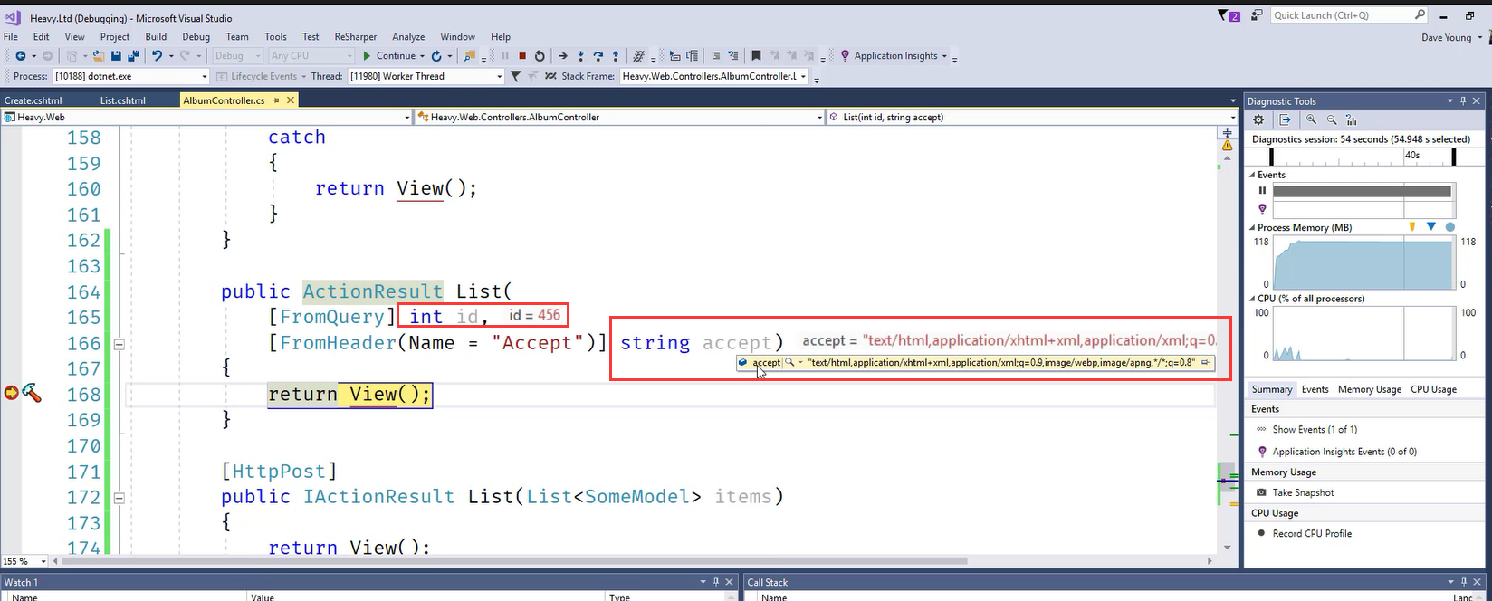Open the Process dropdown showing dotnet.exe
The width and height of the screenshot is (1492, 601).
pyautogui.click(x=130, y=77)
